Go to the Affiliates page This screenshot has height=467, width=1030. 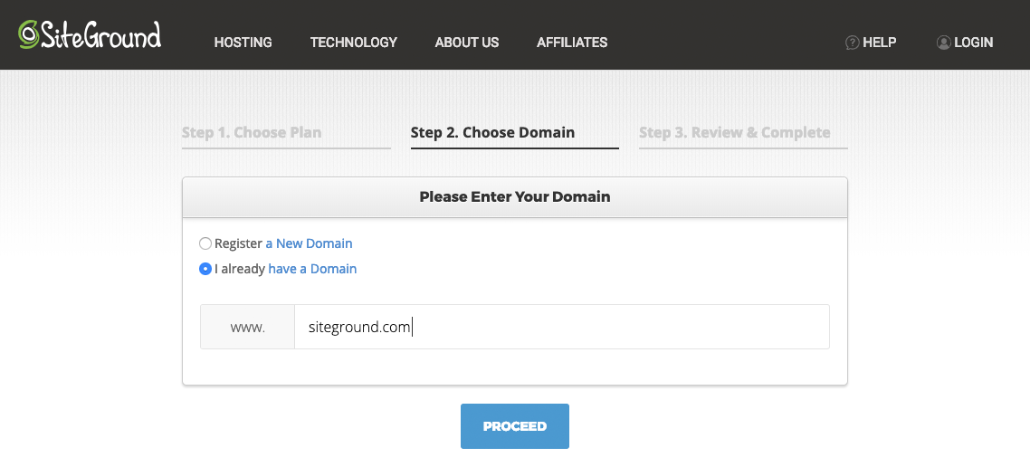pos(572,43)
